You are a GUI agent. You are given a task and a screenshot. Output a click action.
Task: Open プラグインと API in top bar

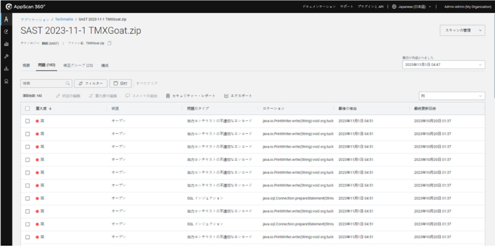pyautogui.click(x=370, y=6)
